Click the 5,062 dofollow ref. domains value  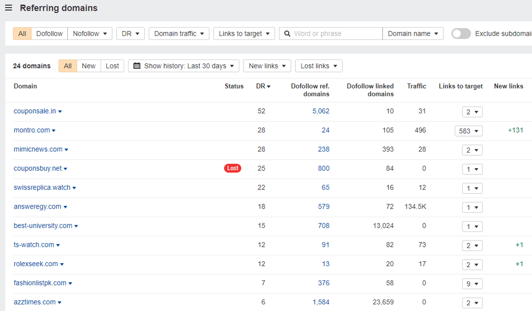pos(321,111)
